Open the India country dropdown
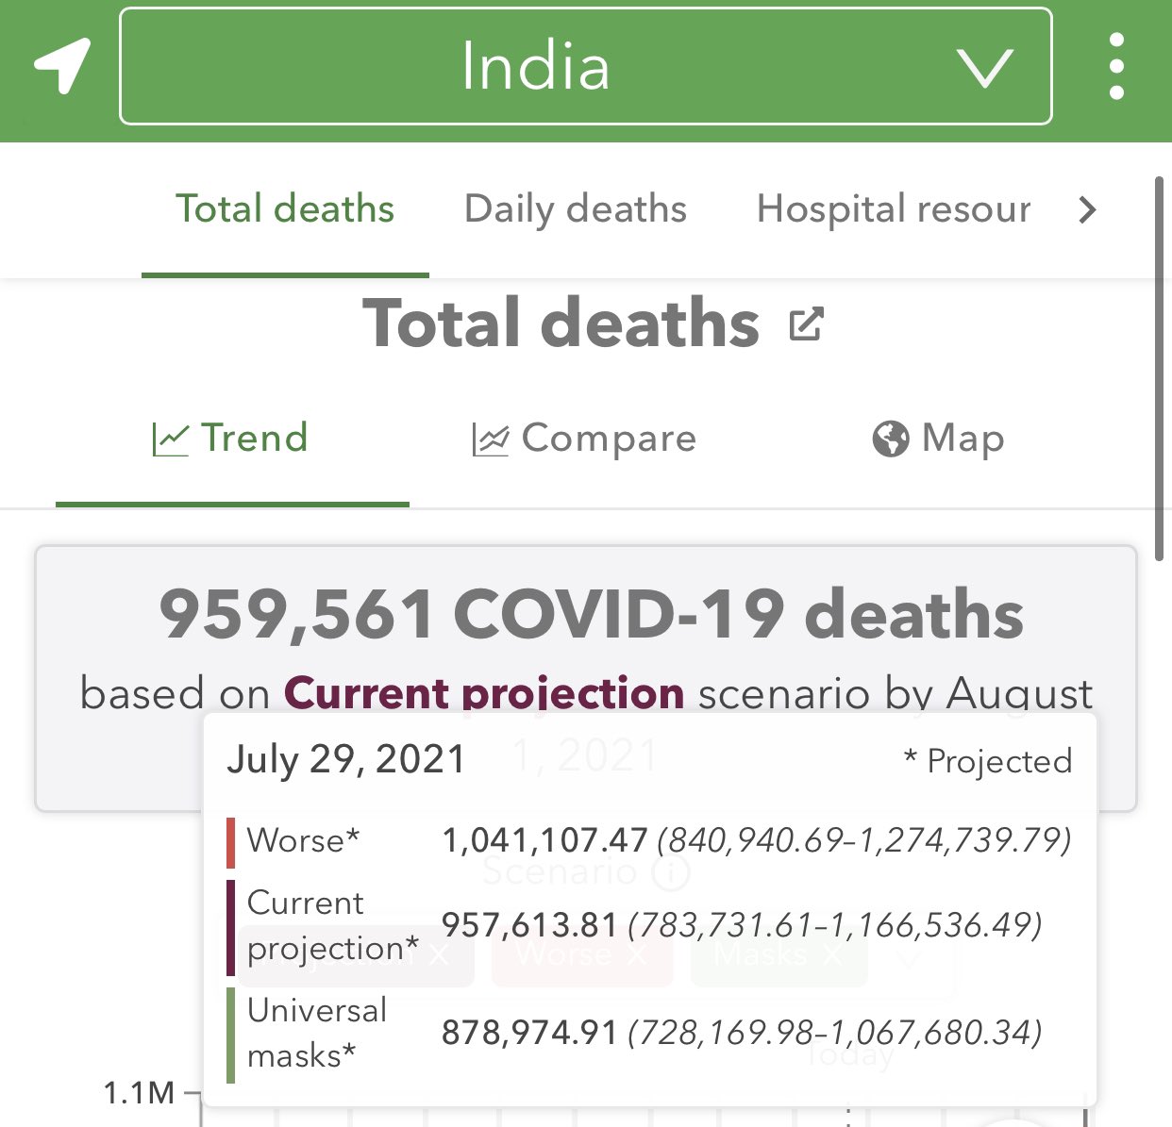Screen dimensions: 1172x1127 click(585, 66)
